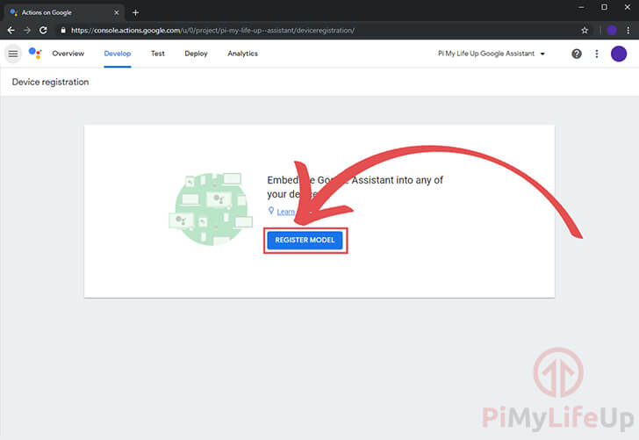The image size is (639, 440).
Task: Maximize the browser window
Action: 604,7
